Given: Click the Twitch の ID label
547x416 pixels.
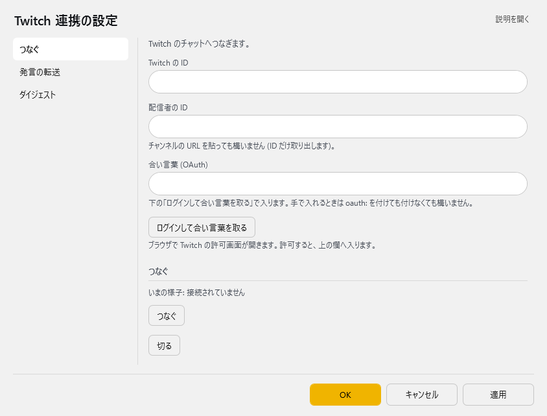Looking at the screenshot, I should (169, 63).
